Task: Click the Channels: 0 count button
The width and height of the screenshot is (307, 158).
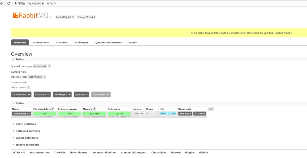Action: click(42, 94)
